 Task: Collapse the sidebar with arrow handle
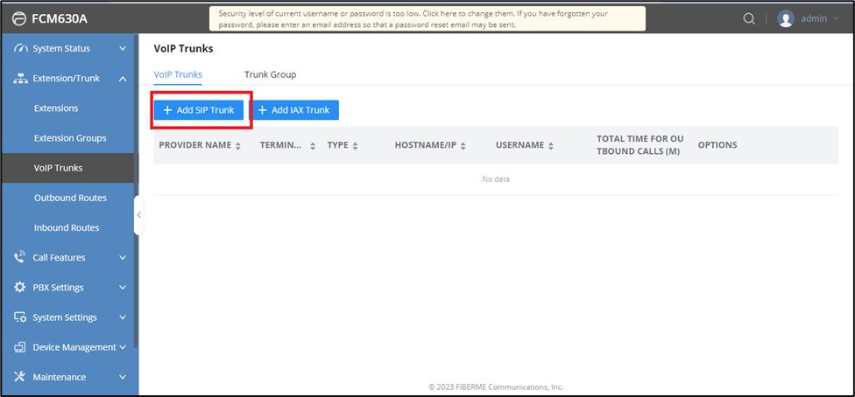138,215
